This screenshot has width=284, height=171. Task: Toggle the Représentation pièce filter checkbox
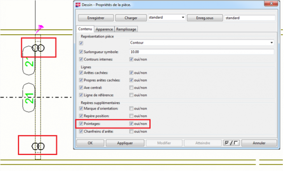pyautogui.click(x=81, y=43)
